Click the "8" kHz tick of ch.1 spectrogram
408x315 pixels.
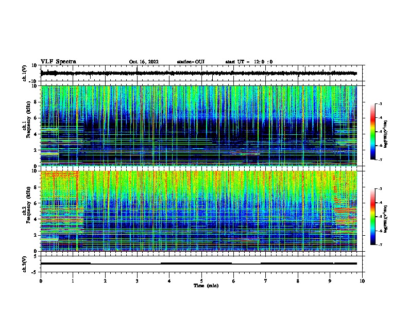(36, 102)
